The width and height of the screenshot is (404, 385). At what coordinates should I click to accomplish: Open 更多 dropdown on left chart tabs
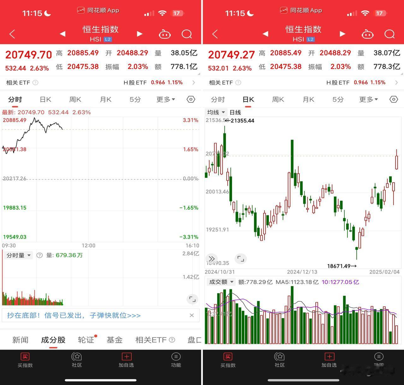pos(166,99)
